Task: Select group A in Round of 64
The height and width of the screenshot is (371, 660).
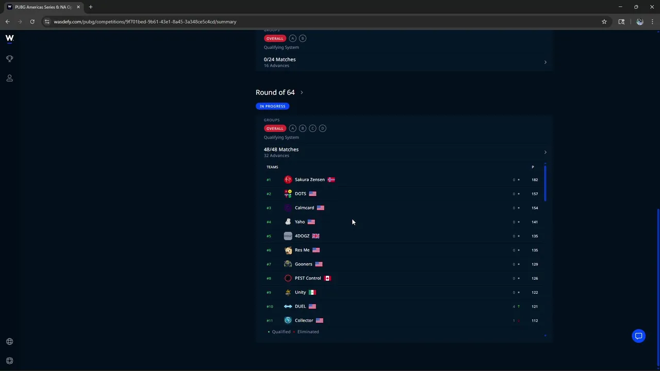Action: coord(292,128)
